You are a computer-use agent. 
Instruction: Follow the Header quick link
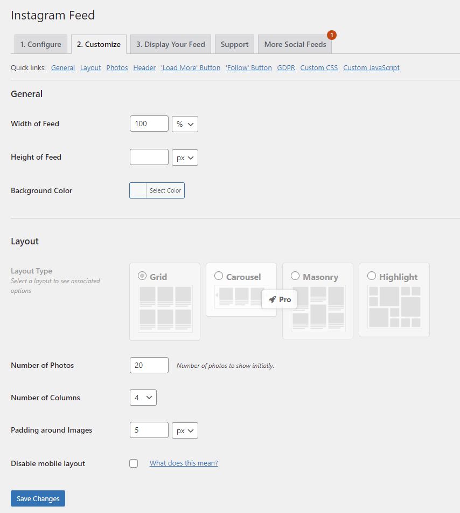pos(144,68)
